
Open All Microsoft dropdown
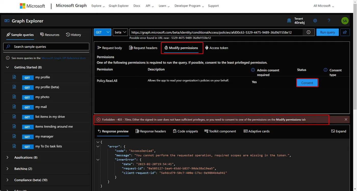324,6
